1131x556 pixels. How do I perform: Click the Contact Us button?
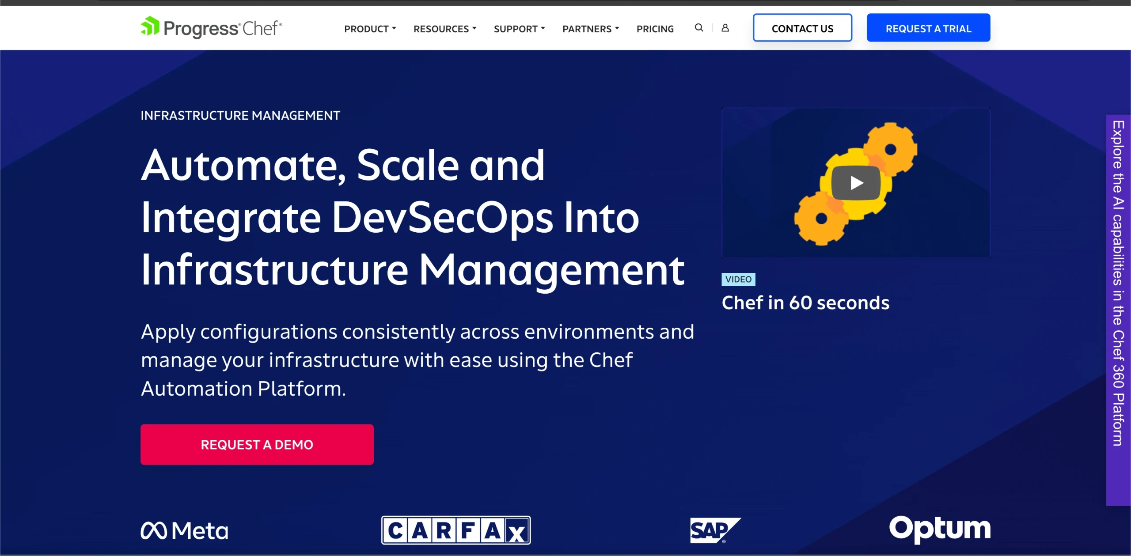pos(802,28)
